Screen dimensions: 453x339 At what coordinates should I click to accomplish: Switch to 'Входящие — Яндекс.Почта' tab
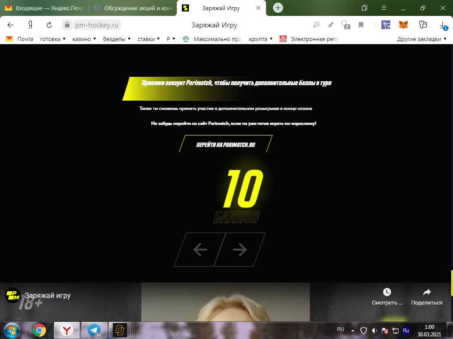[44, 8]
